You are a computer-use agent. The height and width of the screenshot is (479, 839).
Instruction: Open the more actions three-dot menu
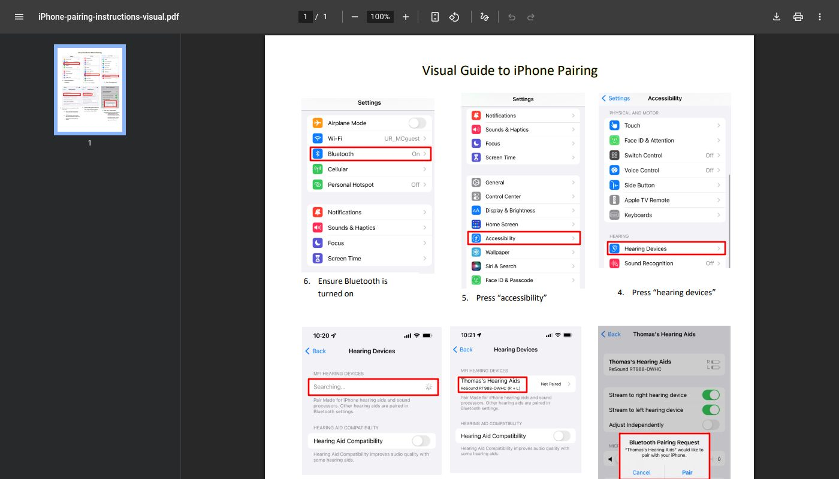click(820, 17)
